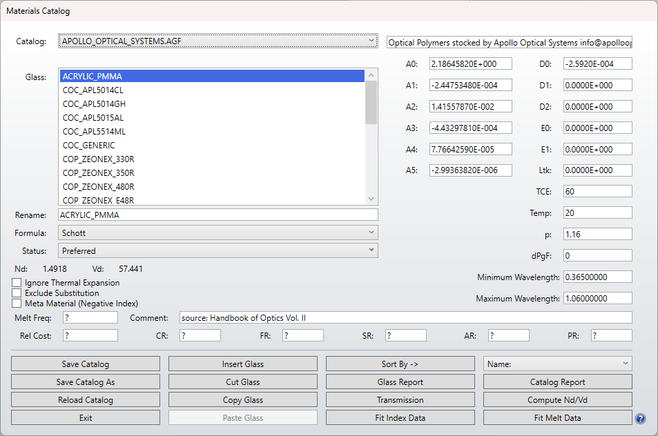Select COC_GENERIC in the glass list
This screenshot has height=436, width=658.
pos(87,145)
